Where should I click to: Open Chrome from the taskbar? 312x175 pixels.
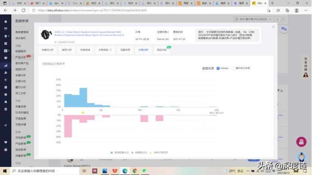(x=135, y=171)
